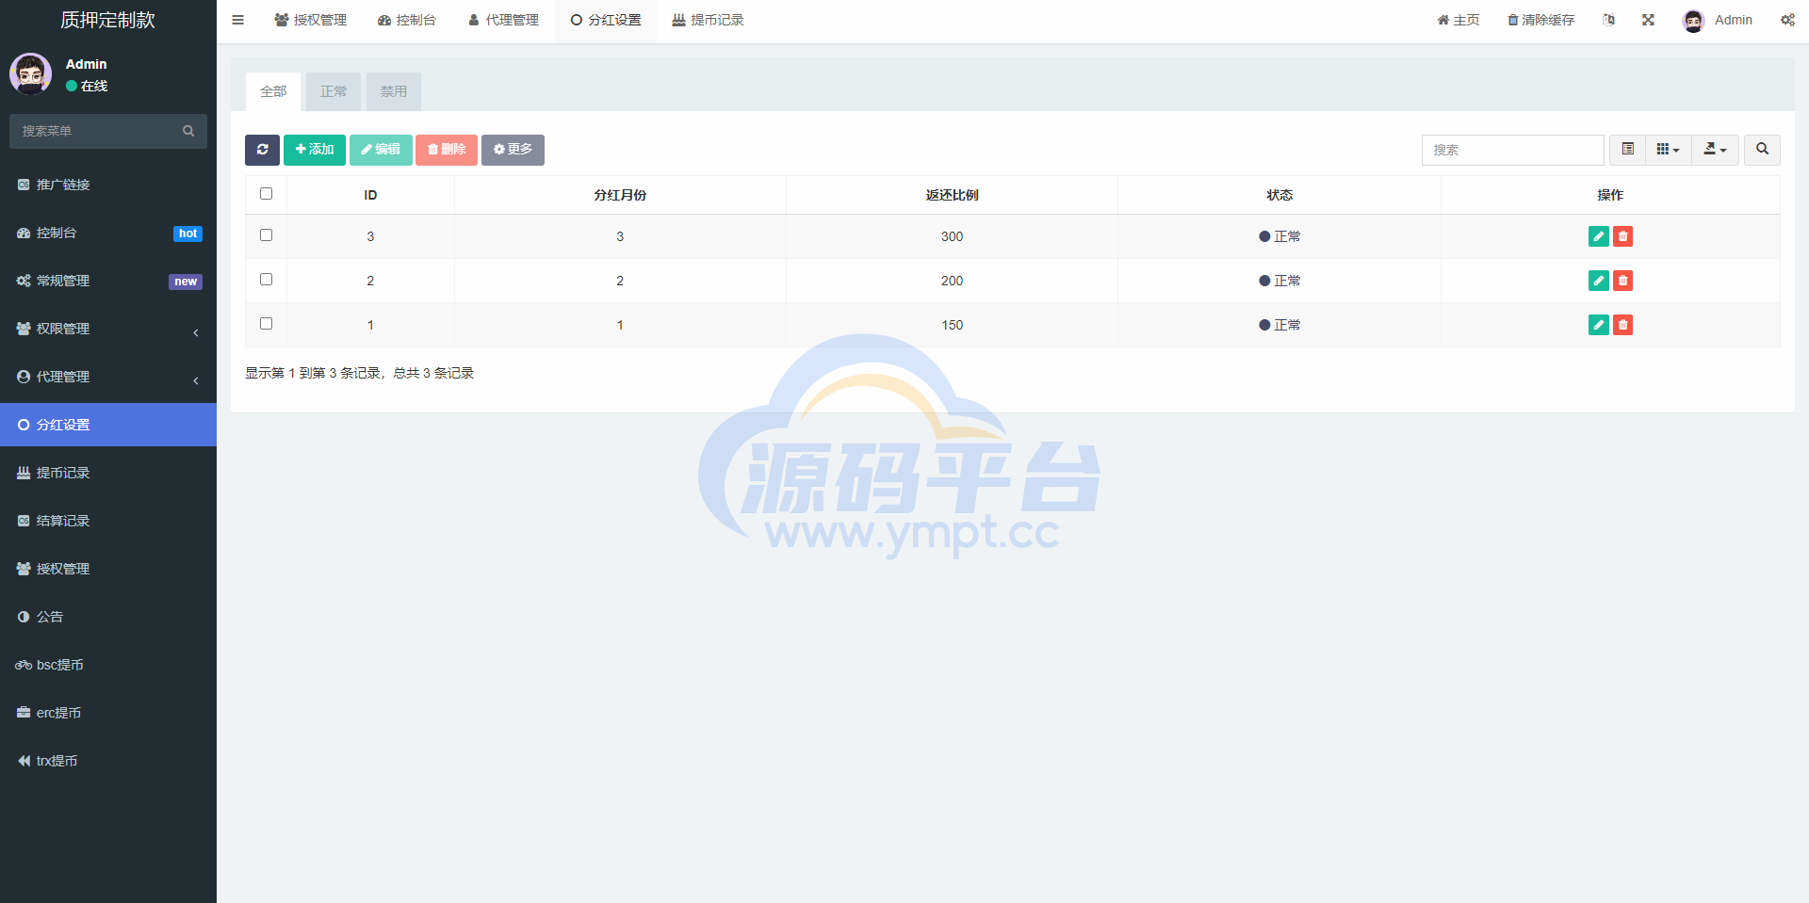Edit the row with ID 3

tap(1599, 236)
